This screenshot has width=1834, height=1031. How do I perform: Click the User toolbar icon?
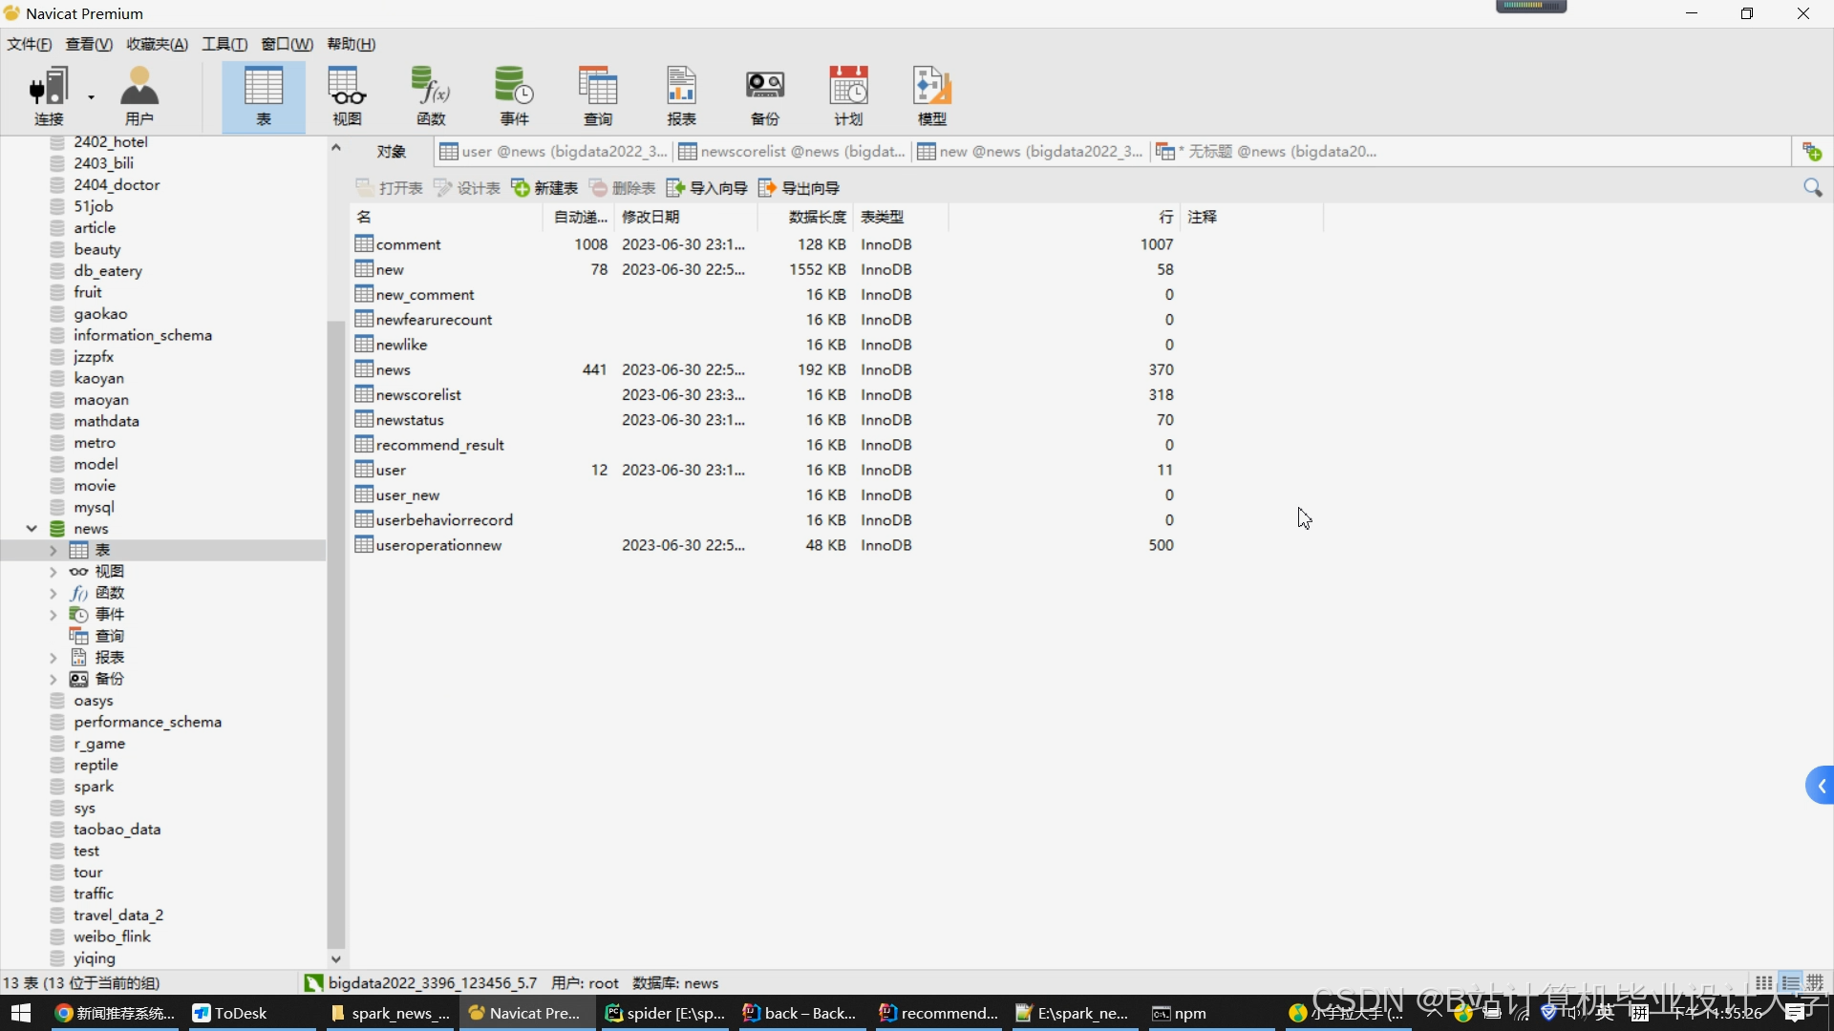click(139, 95)
